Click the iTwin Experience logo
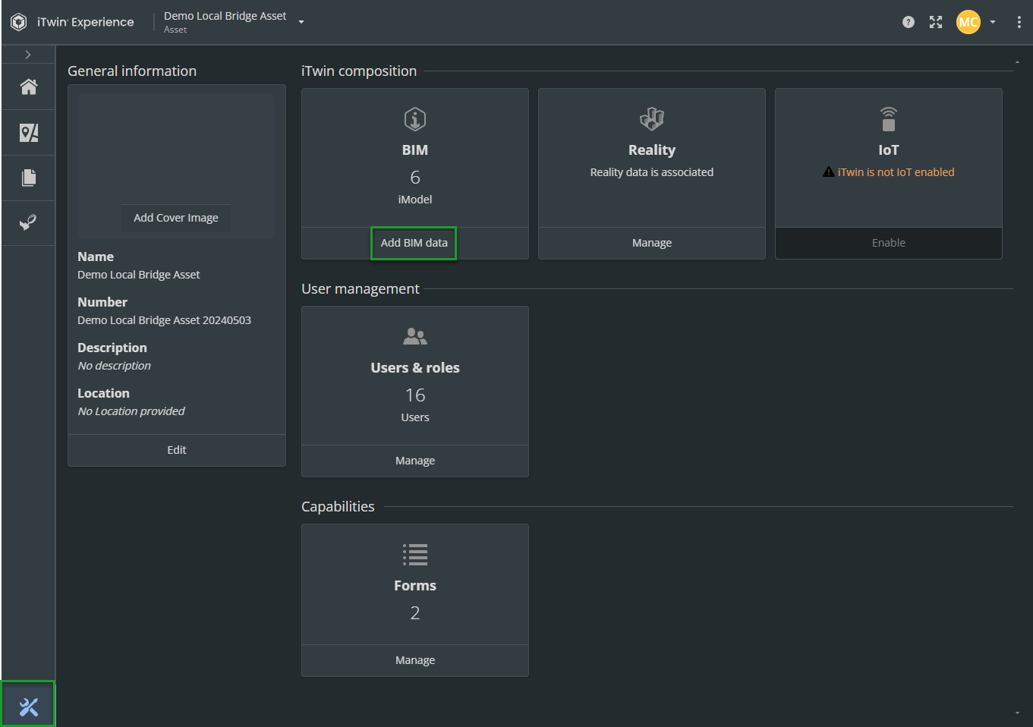The image size is (1033, 727). click(19, 22)
